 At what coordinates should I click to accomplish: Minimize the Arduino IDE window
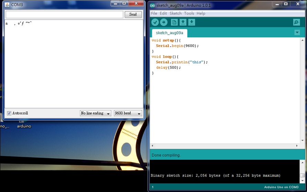(x=277, y=4)
